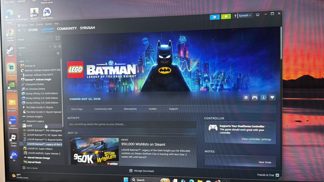Image resolution: width=324 pixels, height=182 pixels.
Task: Expand the Games filter dropdown chevron
Action: (50, 47)
